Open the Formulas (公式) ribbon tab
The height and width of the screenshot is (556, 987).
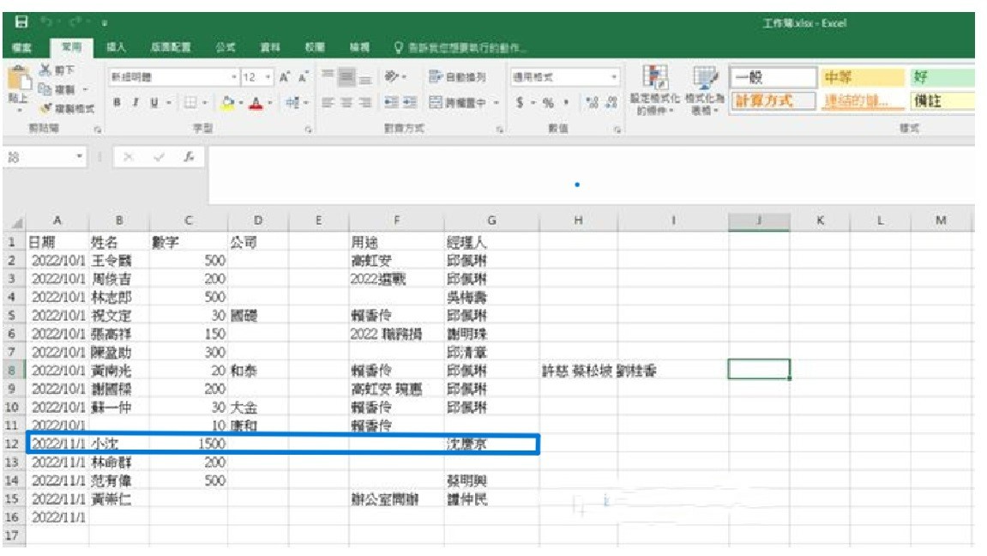224,48
